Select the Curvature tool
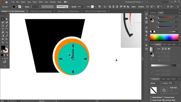Image resolution: width=181 pixels, height=102 pixels. pos(7,22)
